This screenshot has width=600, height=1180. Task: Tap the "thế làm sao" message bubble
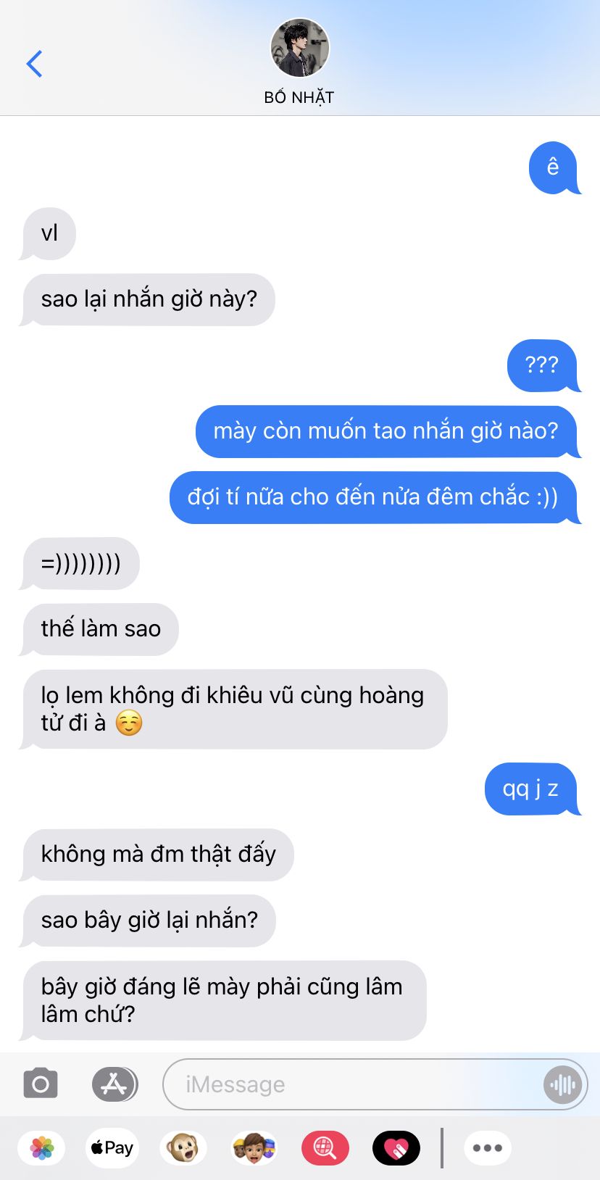[x=100, y=629]
